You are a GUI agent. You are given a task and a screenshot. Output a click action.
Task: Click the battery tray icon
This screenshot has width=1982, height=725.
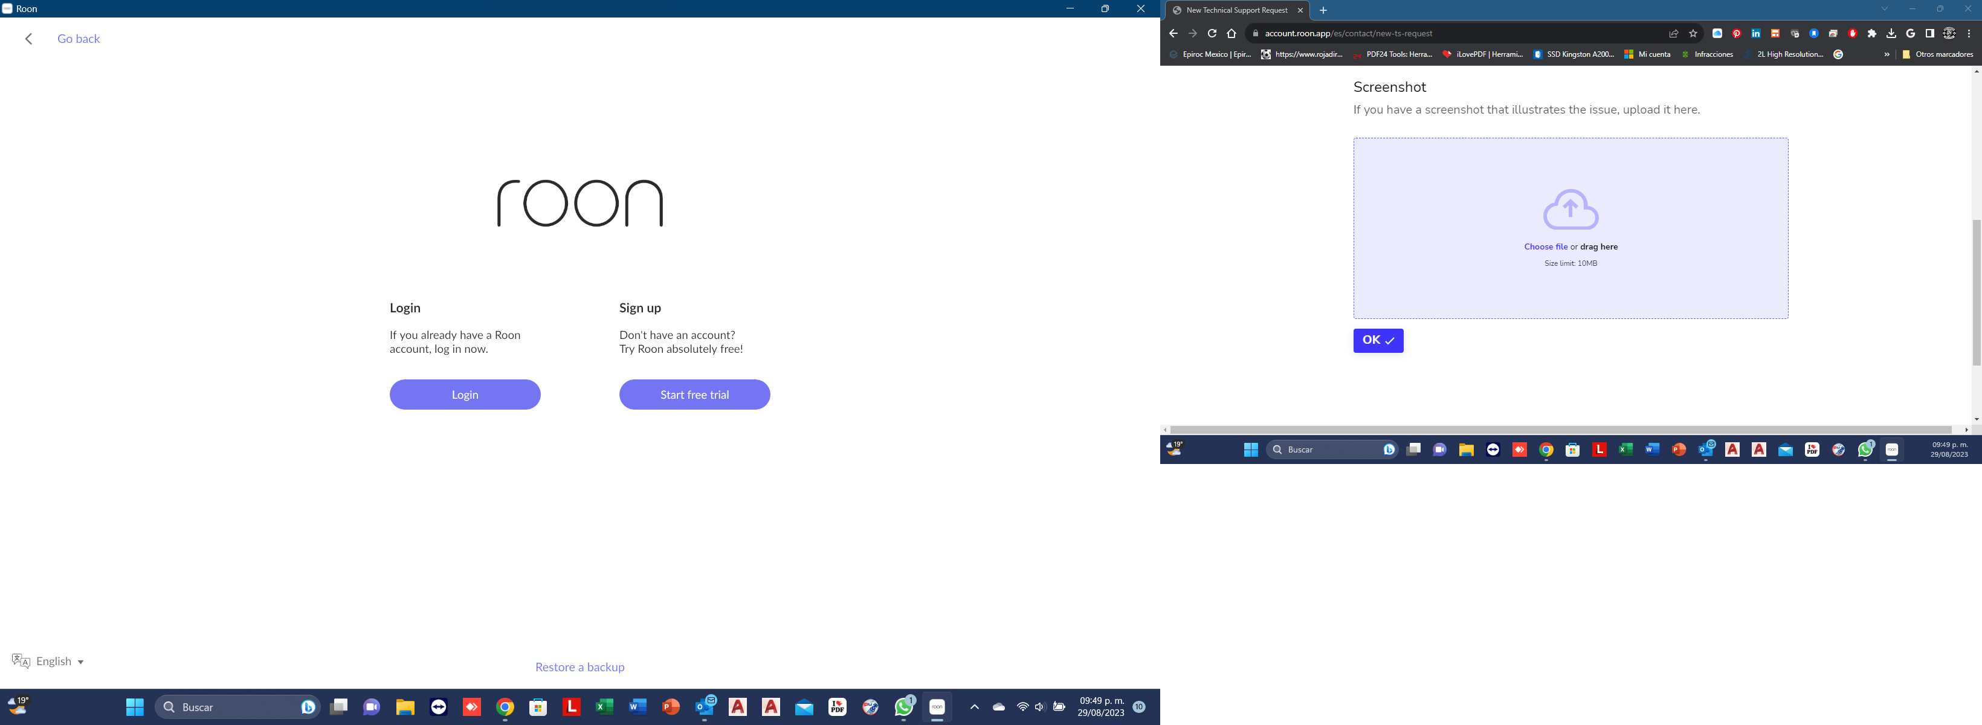pos(1059,706)
